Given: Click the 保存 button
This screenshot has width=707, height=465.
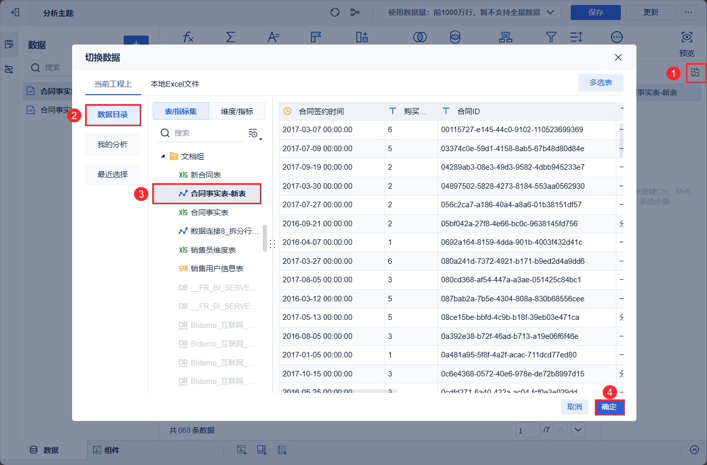Looking at the screenshot, I should point(596,13).
